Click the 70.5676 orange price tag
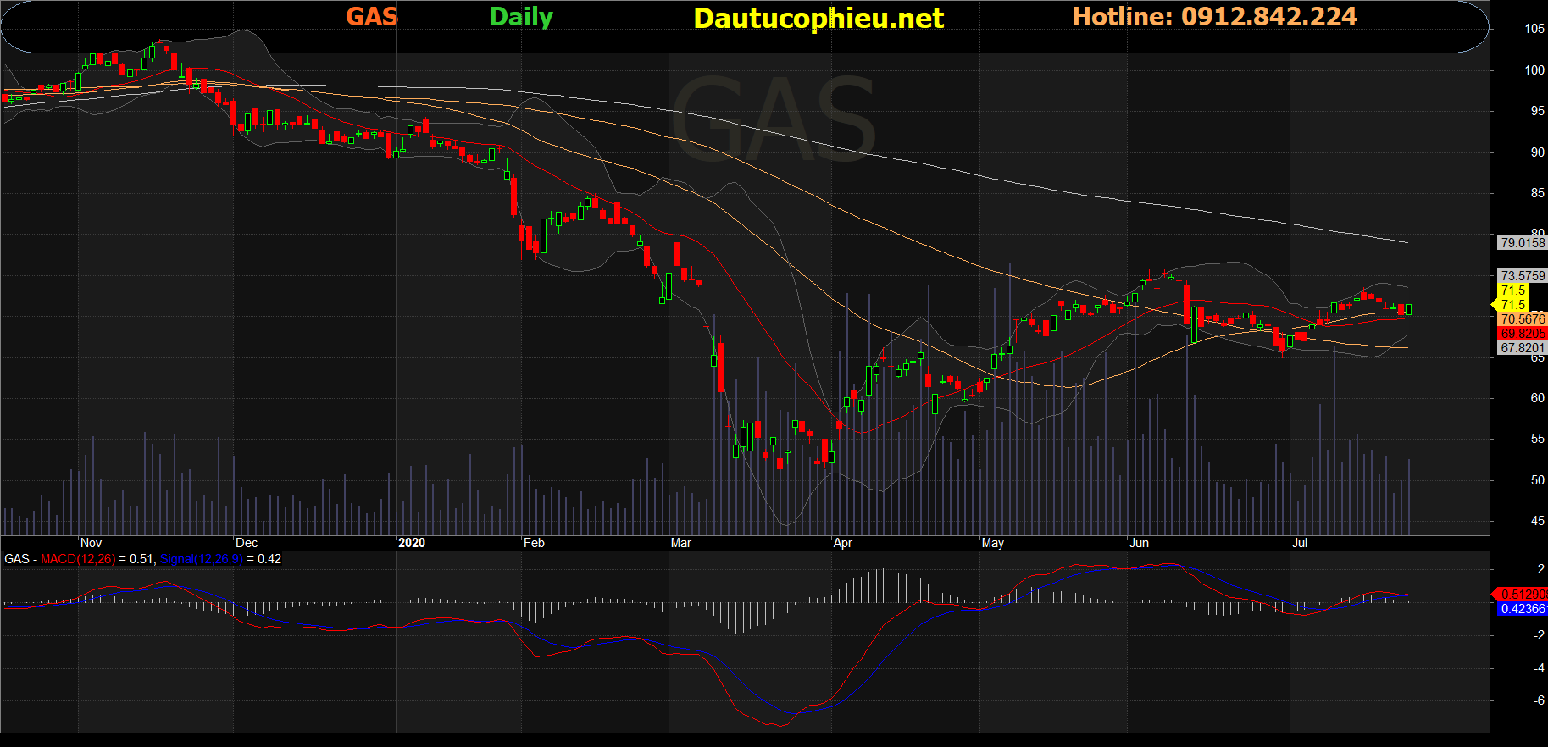Image resolution: width=1548 pixels, height=747 pixels. 1523,319
